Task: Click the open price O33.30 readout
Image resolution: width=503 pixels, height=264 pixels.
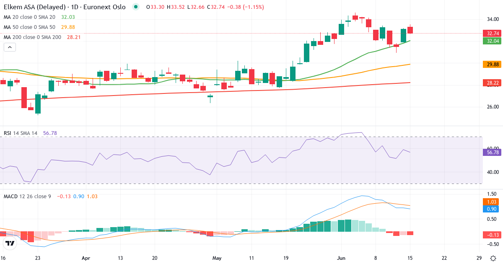Action: (155, 7)
